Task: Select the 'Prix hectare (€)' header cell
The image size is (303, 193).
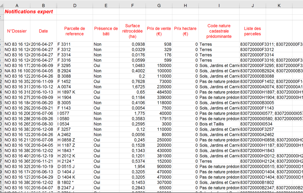Action: (x=185, y=31)
